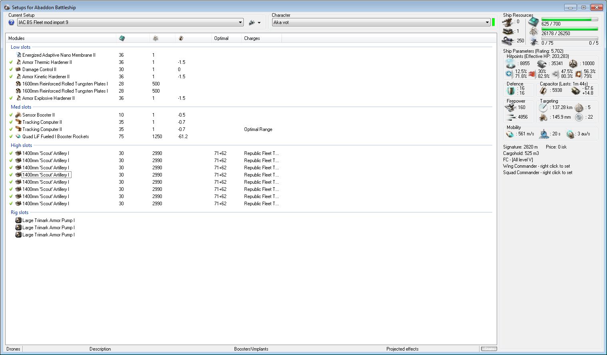The image size is (607, 355).
Task: Sort by the Optimal column header
Action: click(227, 38)
